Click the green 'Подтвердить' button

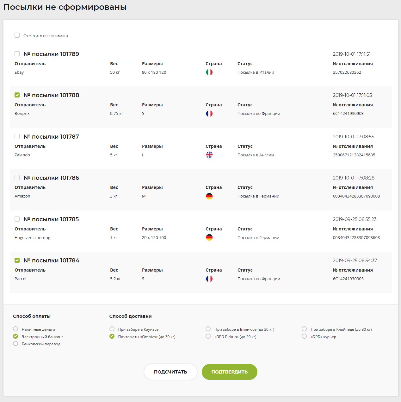tap(229, 372)
